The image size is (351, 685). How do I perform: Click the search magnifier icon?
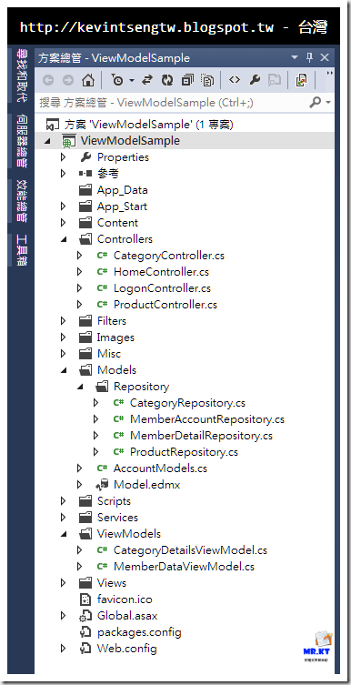tap(316, 103)
